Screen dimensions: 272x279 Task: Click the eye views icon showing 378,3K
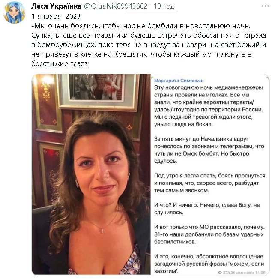pos(220,273)
